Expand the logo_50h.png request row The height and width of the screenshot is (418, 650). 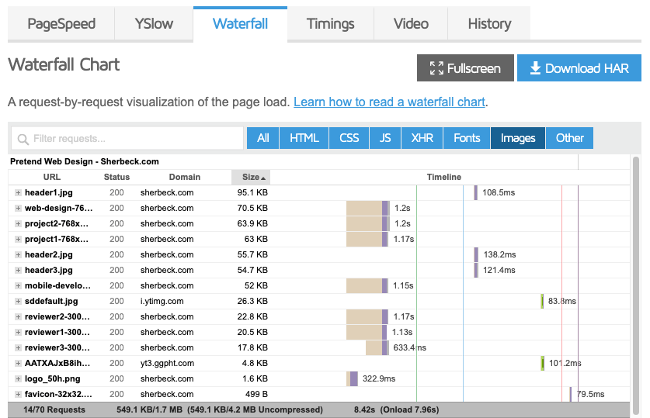18,378
